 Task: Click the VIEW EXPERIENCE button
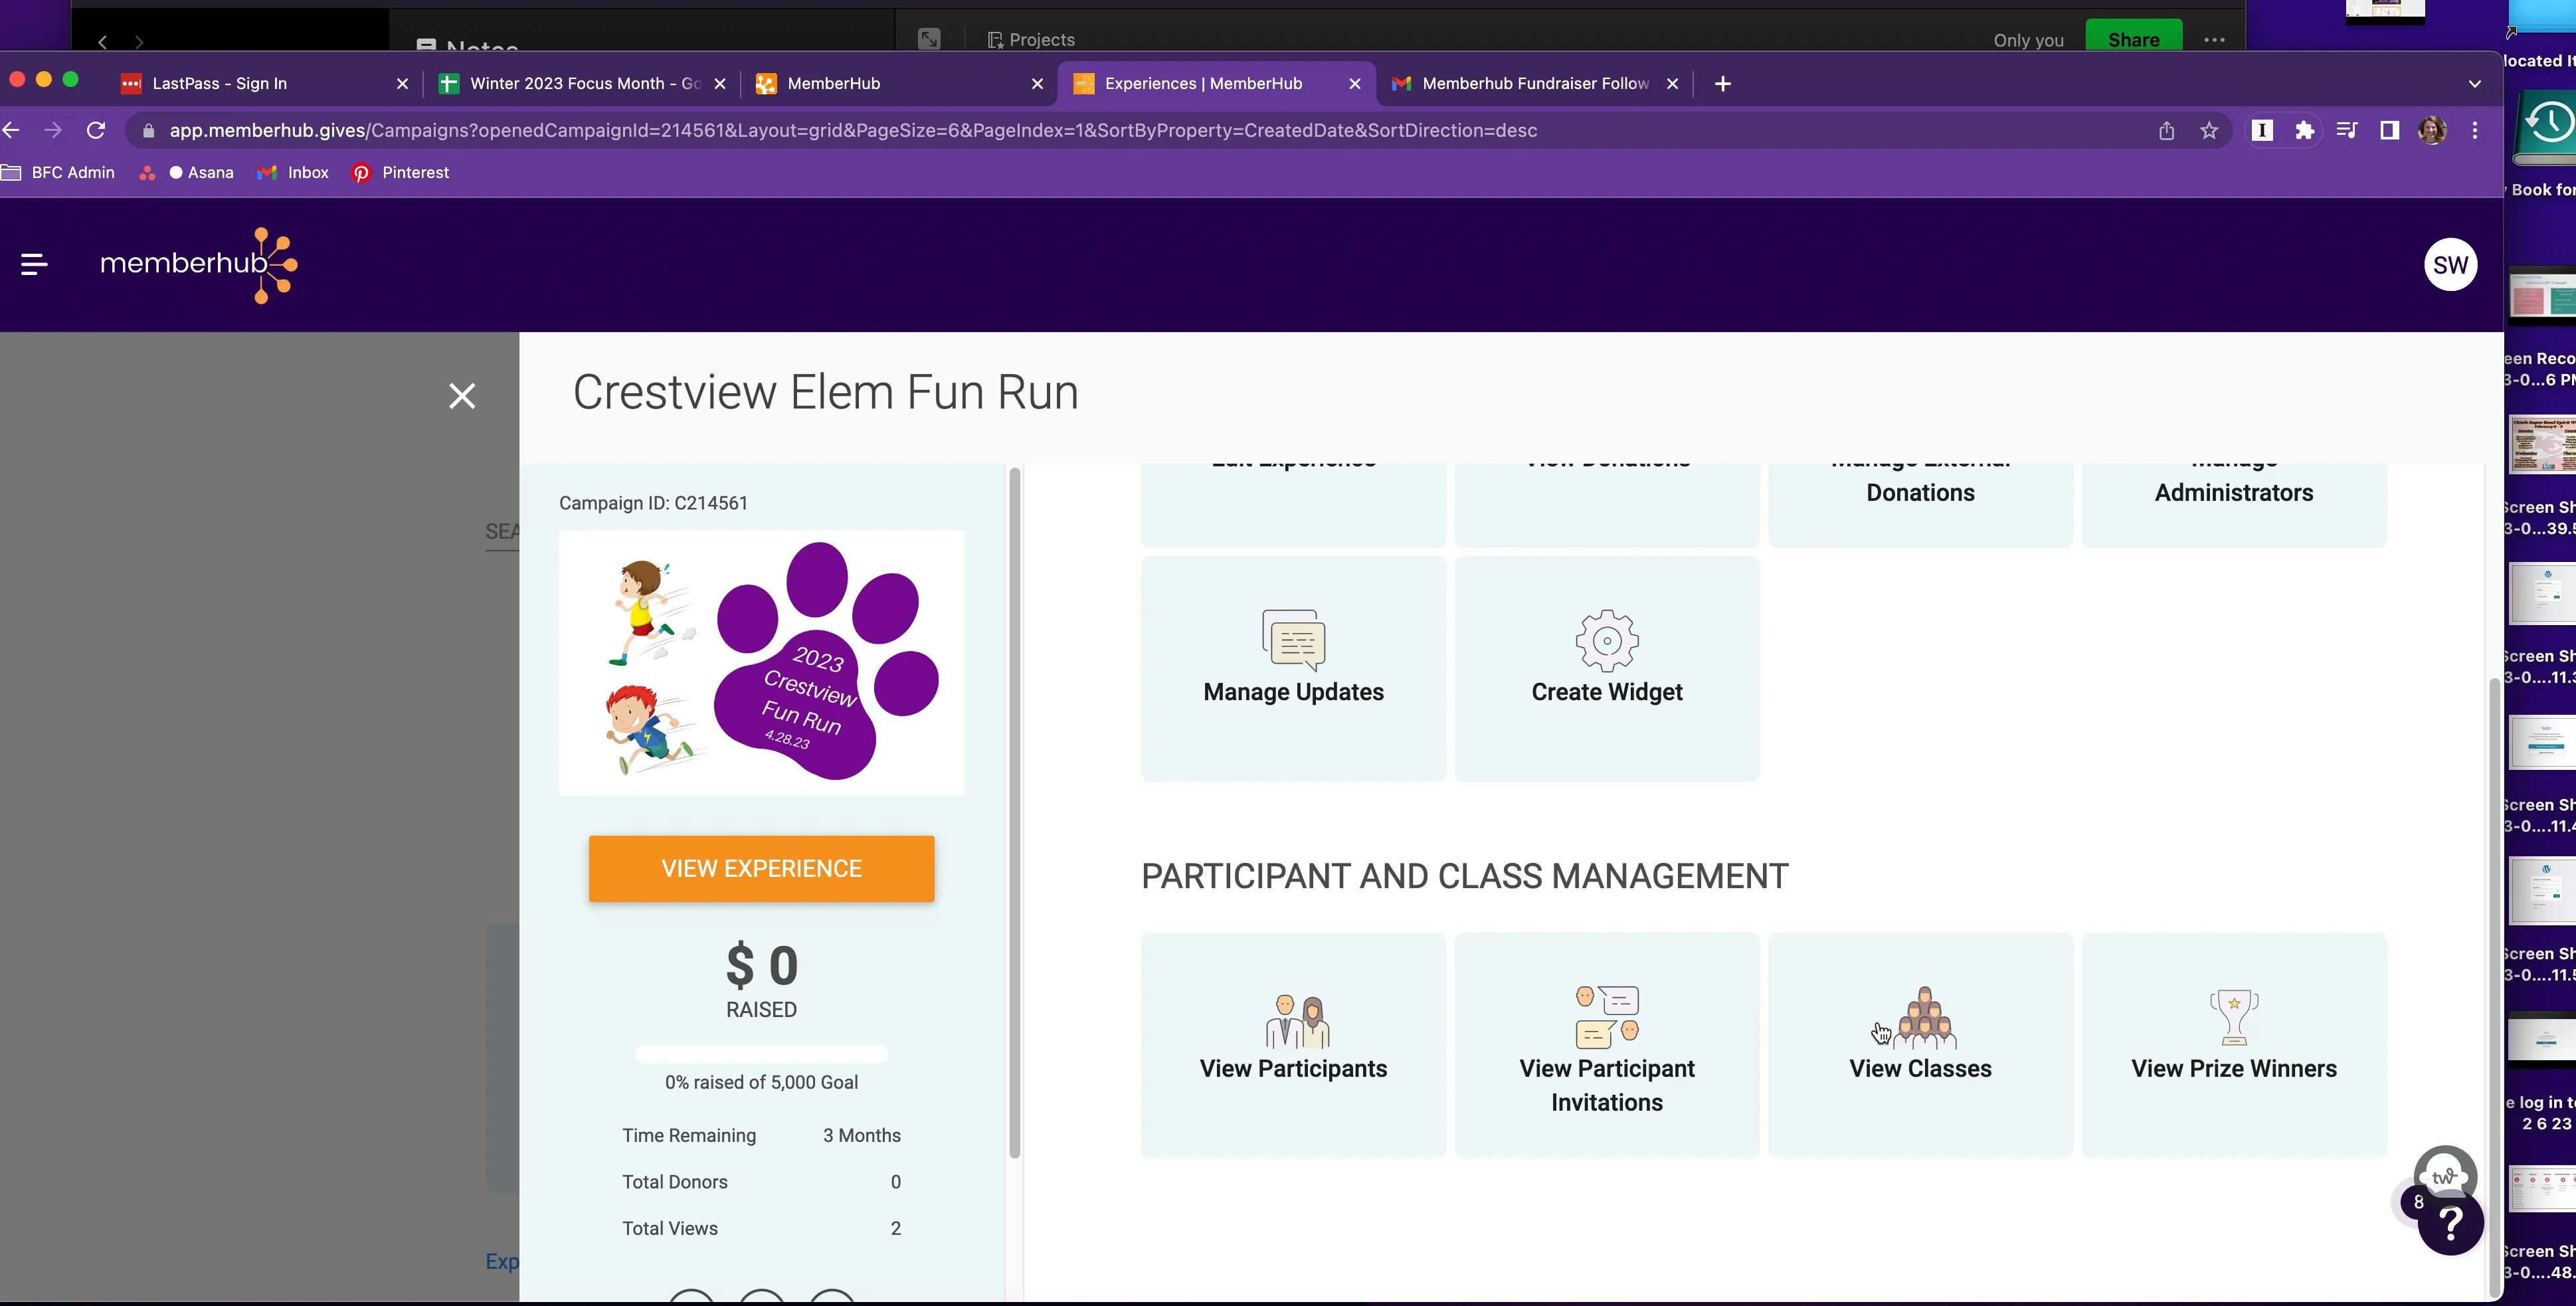pyautogui.click(x=761, y=868)
